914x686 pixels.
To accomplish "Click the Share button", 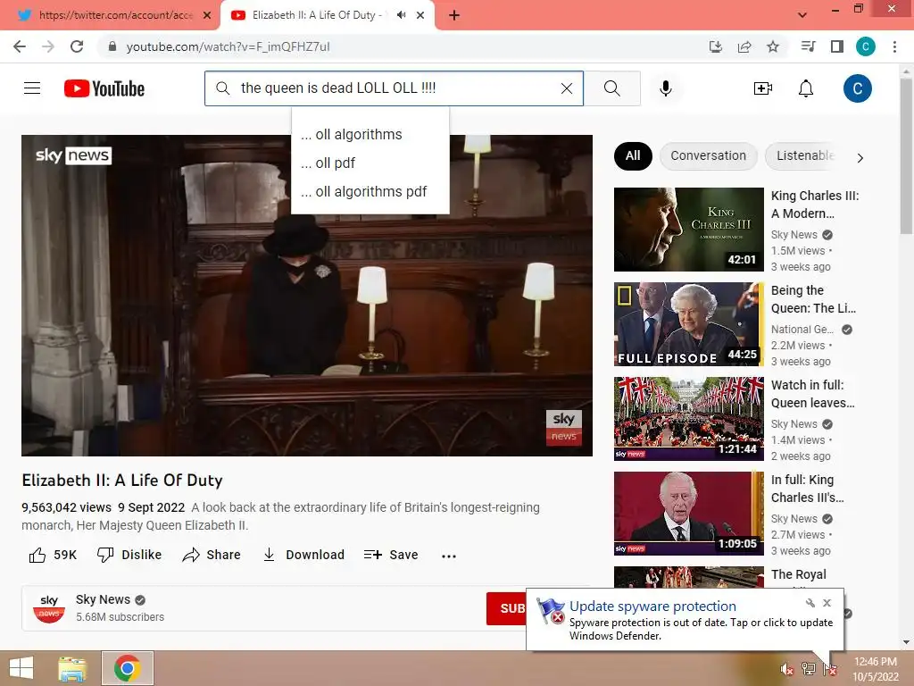I will [x=212, y=555].
